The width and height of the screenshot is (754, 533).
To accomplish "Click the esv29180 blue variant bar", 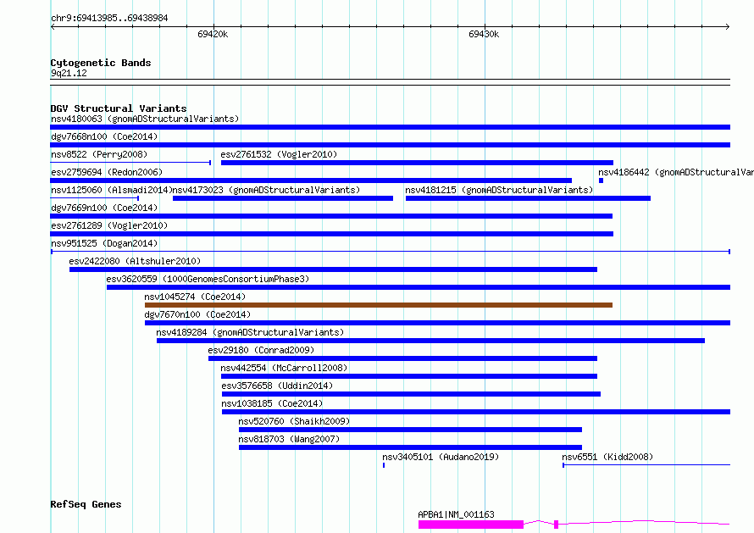I will [402, 358].
